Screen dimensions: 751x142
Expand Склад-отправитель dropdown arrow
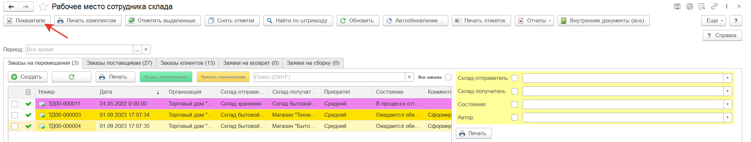tap(728, 78)
